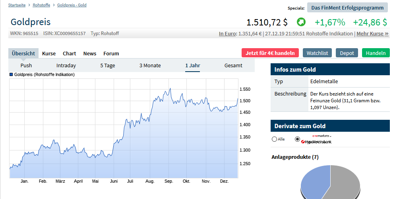Click the Goldpreis - Gold breadcrumb

click(x=72, y=5)
